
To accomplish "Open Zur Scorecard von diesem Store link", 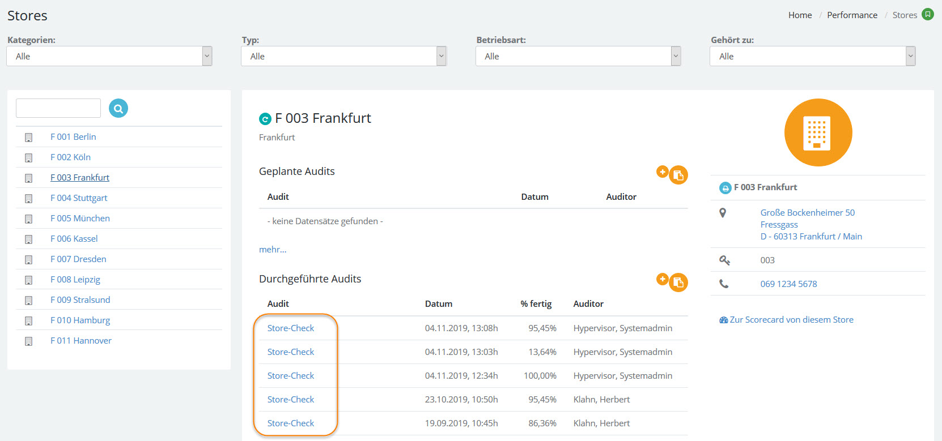I will coord(791,320).
